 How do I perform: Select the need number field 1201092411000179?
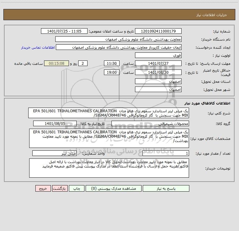click(x=158, y=31)
